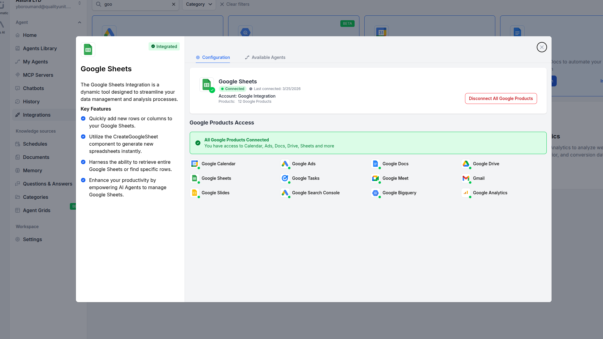
Task: Click Disconnect All Google Products
Action: point(501,98)
